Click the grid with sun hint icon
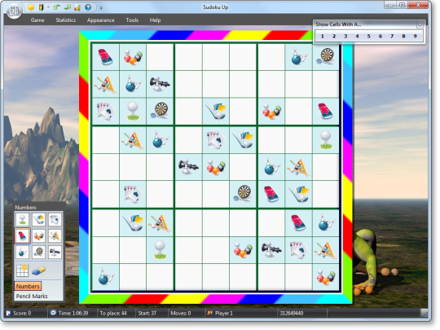 22,271
